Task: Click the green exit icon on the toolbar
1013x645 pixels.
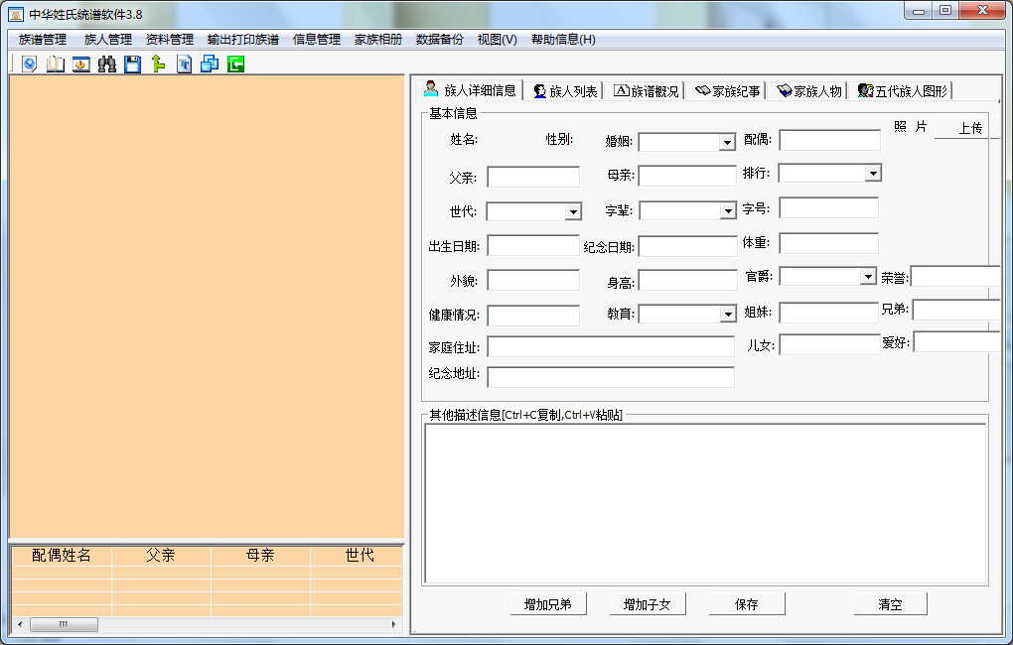Action: pos(235,64)
